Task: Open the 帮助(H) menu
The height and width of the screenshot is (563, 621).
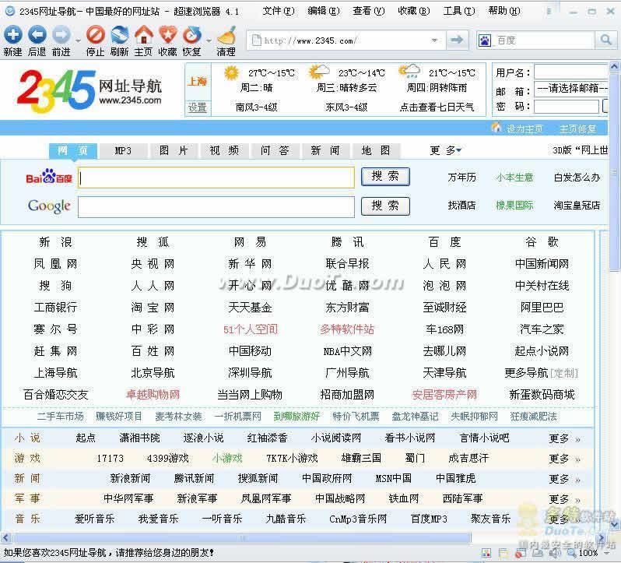Action: tap(504, 11)
